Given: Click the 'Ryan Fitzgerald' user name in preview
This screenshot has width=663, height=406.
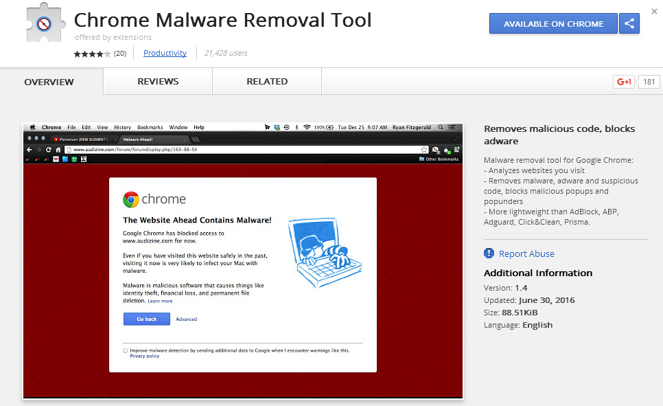Looking at the screenshot, I should pyautogui.click(x=411, y=127).
